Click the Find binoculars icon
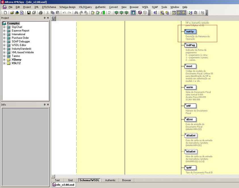The image size is (239, 188). click(x=76, y=13)
